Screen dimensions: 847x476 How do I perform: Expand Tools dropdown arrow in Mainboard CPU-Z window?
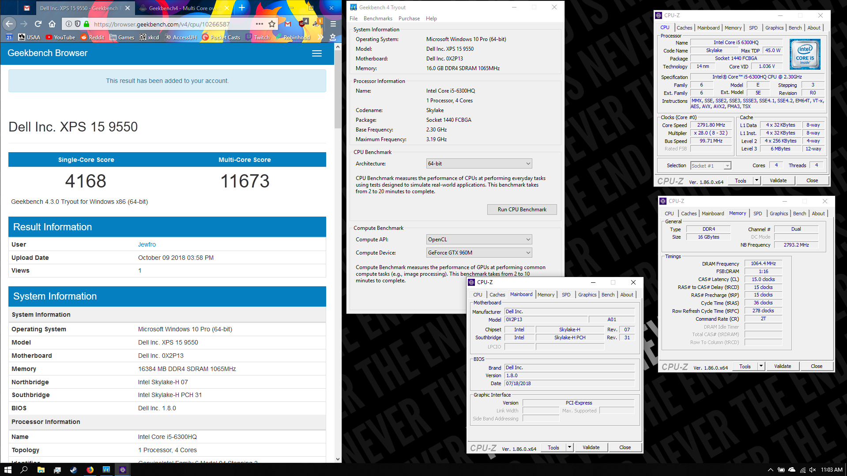click(x=569, y=447)
